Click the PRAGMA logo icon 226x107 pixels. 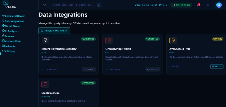click(6, 3)
